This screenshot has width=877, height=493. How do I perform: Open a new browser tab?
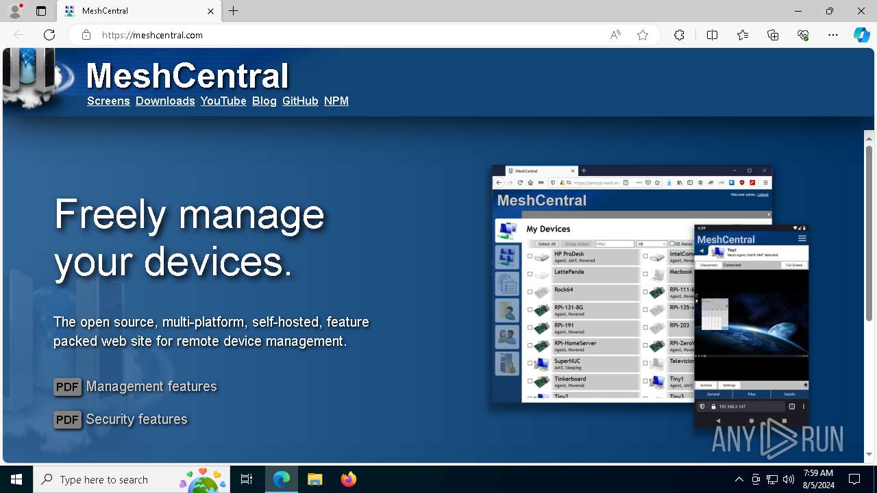point(234,11)
